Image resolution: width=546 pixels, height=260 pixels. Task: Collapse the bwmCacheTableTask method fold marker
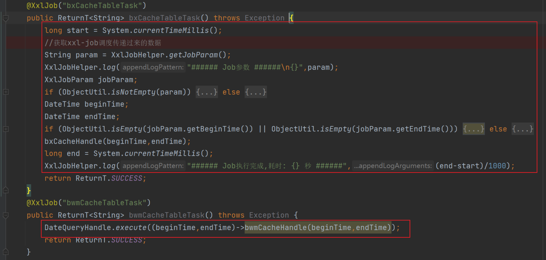coord(6,215)
